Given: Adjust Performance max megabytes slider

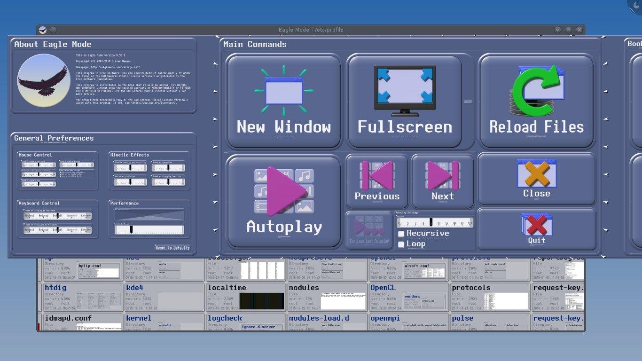Looking at the screenshot, I should [149, 229].
